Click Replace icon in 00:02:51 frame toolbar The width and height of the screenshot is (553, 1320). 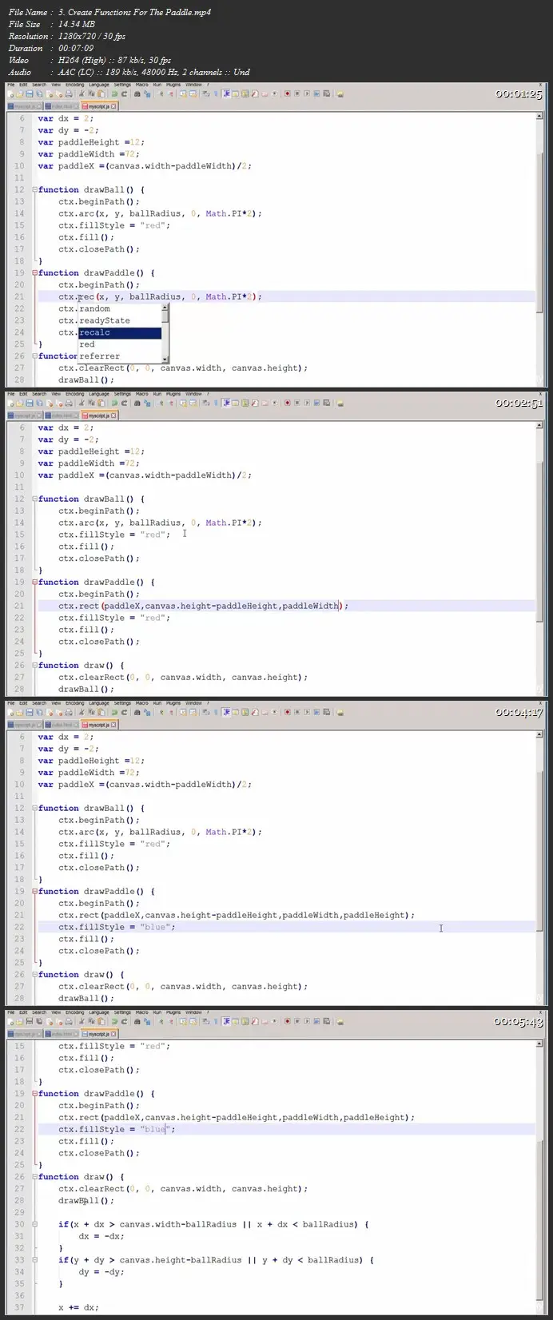147,403
